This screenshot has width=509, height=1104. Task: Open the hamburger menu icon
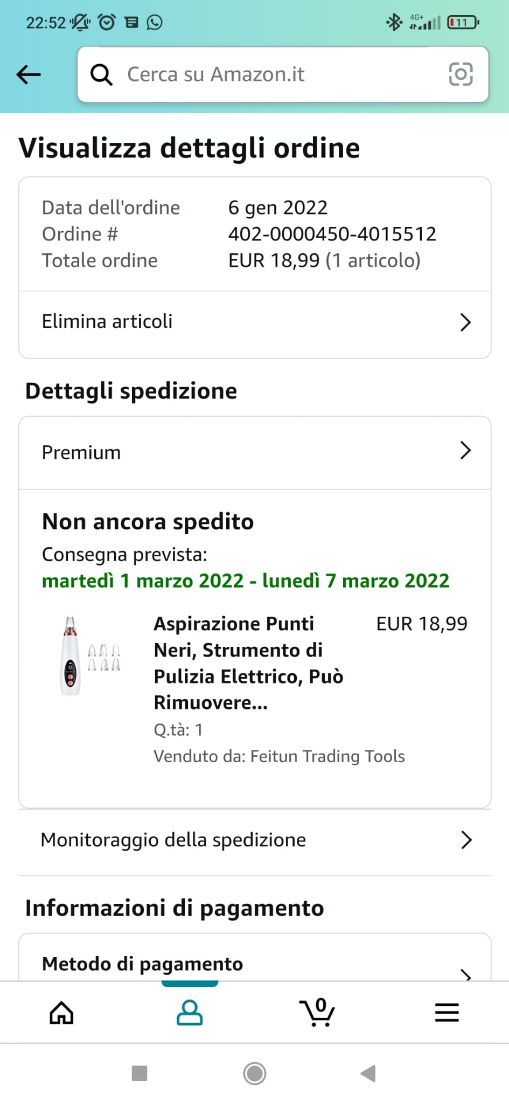tap(447, 1013)
